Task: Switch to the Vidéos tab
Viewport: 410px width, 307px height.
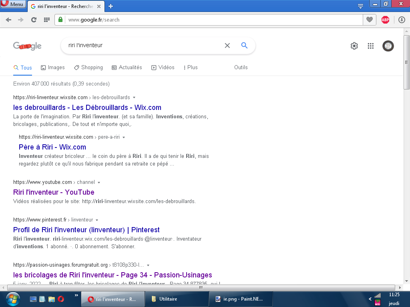Action: point(163,67)
